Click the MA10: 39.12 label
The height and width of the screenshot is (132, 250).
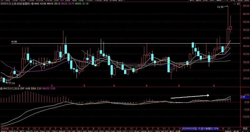[x=53, y=4]
